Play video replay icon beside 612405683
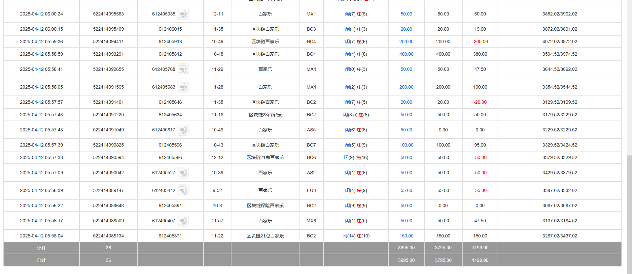This screenshot has height=274, width=632. coord(183,87)
